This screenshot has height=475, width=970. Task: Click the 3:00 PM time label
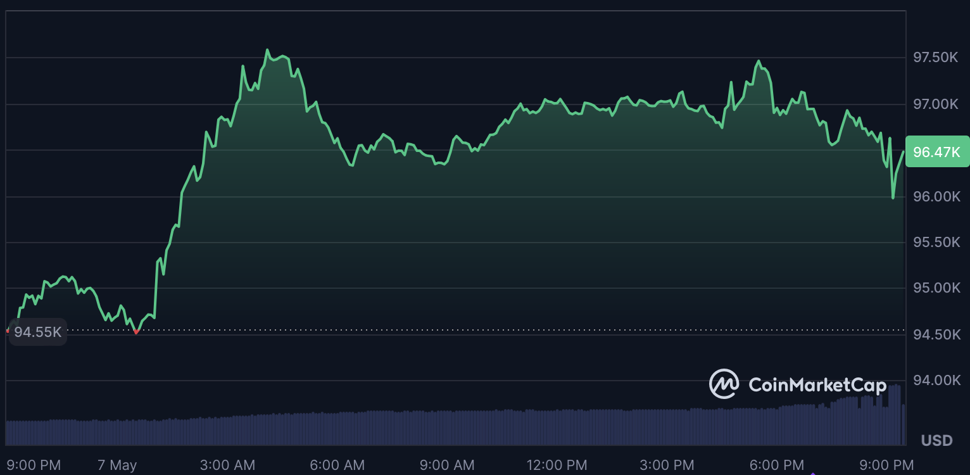pos(666,465)
